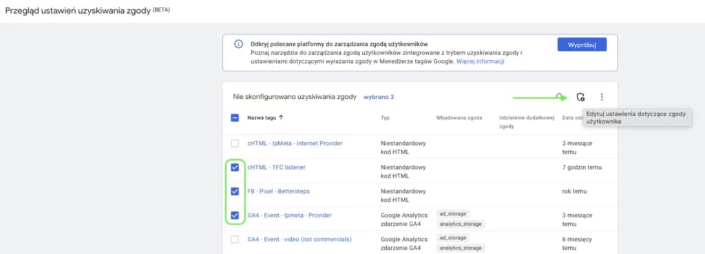This screenshot has height=254, width=705.
Task: Uncheck the GA4 - Event - Ipmeta - Provider checkbox
Action: [x=235, y=216]
